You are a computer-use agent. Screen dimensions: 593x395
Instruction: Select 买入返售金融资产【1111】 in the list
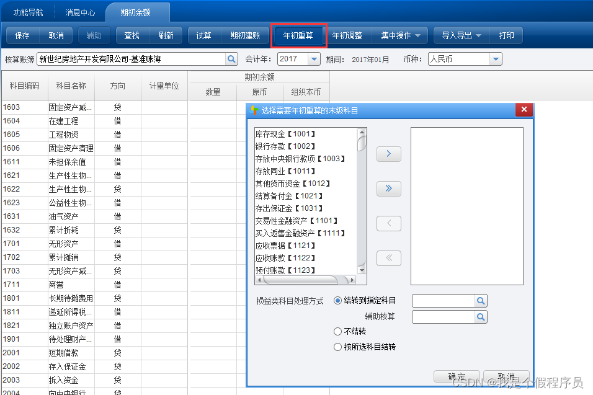tap(300, 233)
